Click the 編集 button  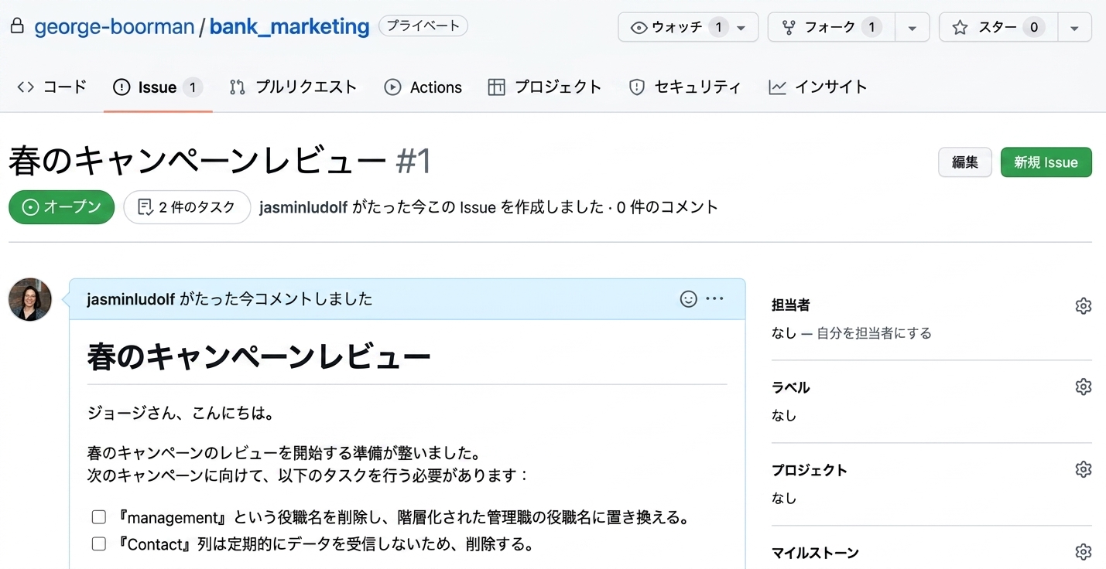coord(965,162)
